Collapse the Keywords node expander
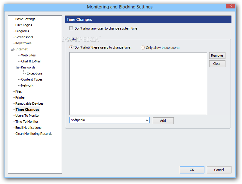 pos(18,68)
